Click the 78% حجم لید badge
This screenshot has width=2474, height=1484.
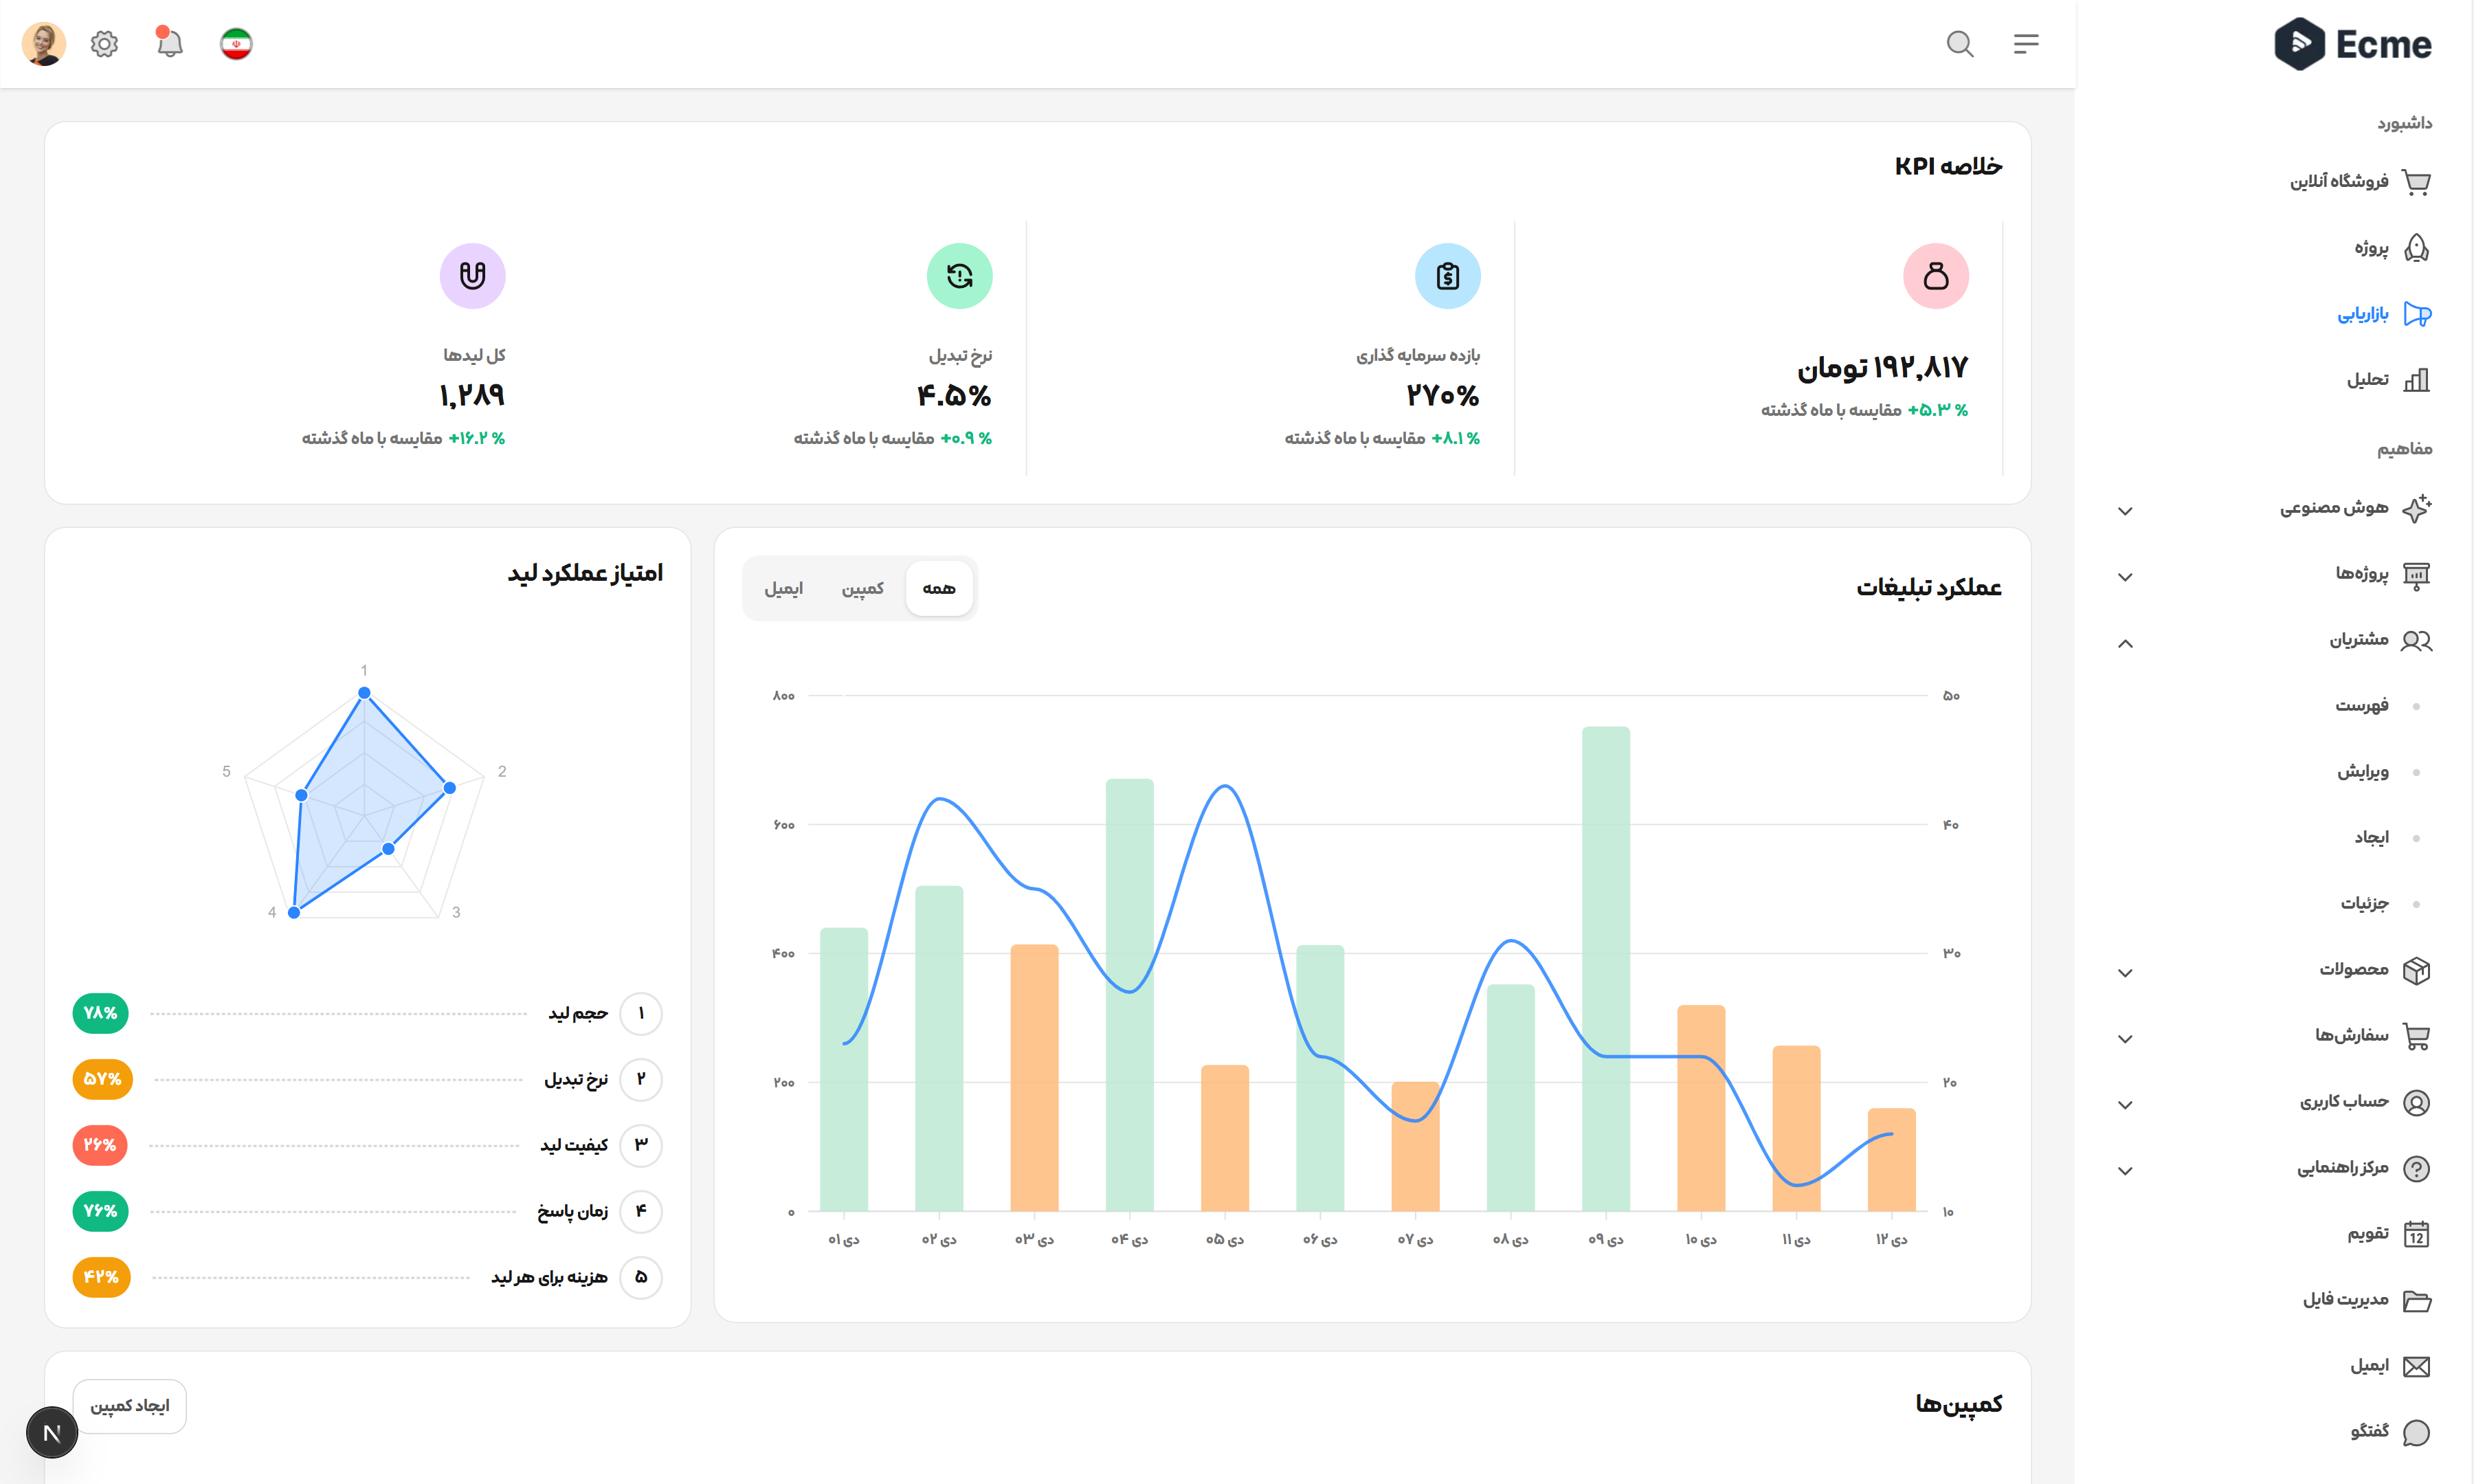pyautogui.click(x=100, y=1013)
